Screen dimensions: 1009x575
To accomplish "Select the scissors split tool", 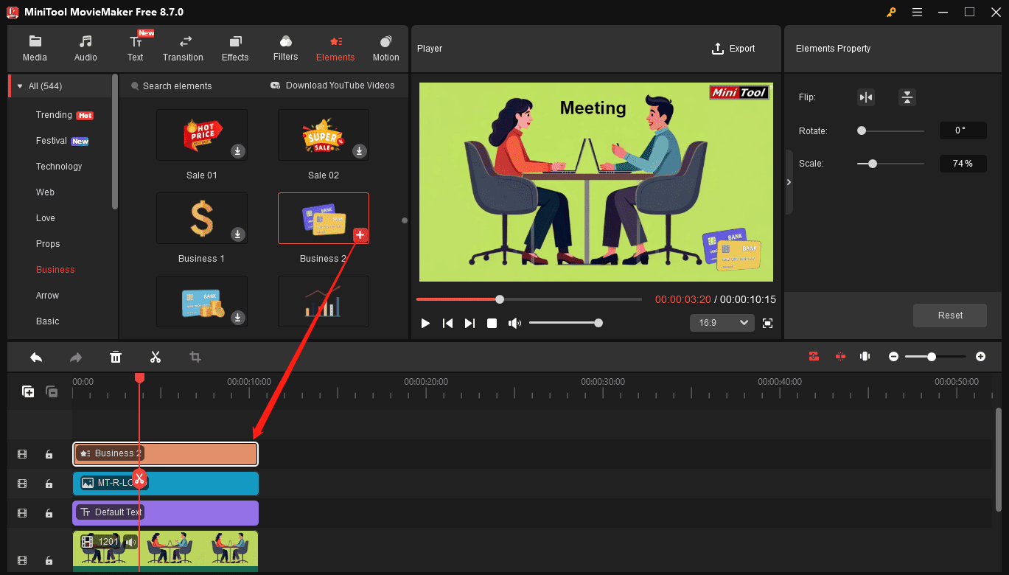I will [156, 357].
